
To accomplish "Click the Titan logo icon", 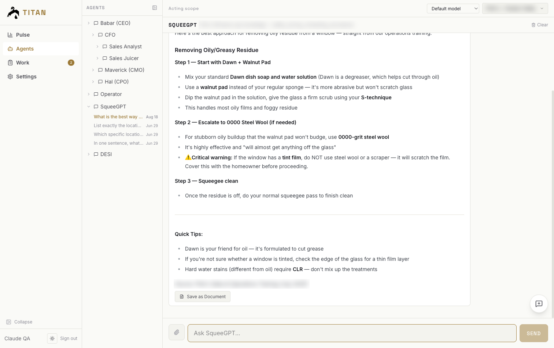I will tap(13, 12).
